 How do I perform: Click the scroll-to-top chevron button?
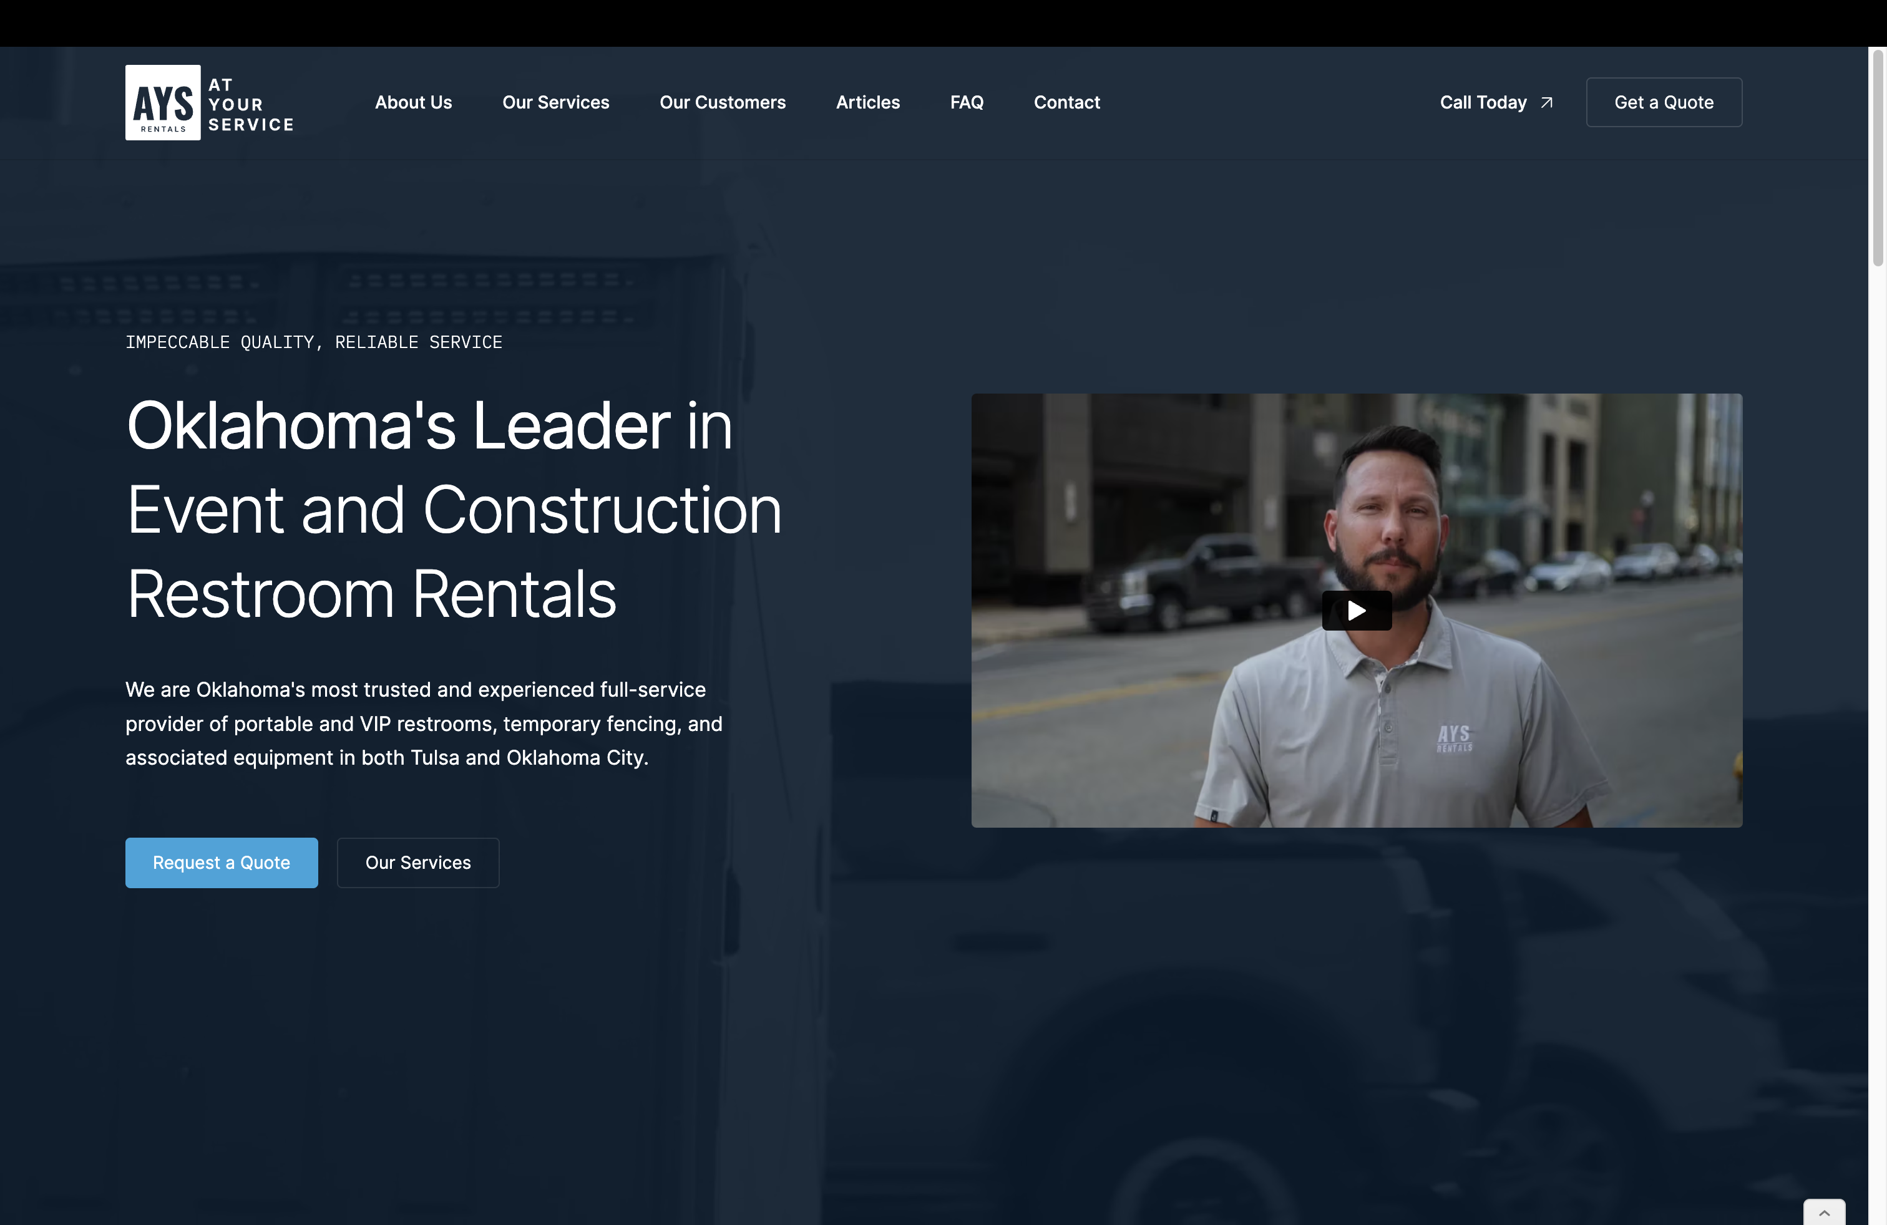click(x=1823, y=1213)
